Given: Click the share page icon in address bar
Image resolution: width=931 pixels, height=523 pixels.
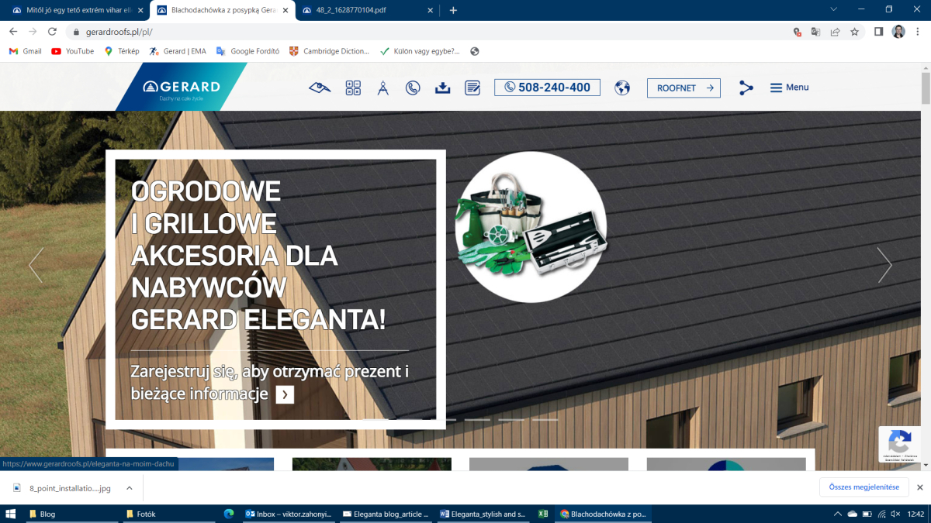Looking at the screenshot, I should click(x=835, y=32).
